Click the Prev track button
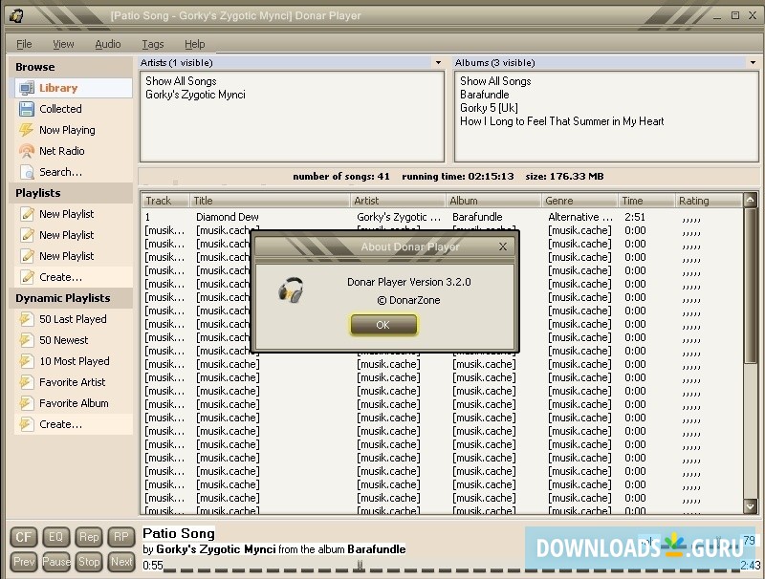The image size is (765, 579). pyautogui.click(x=23, y=562)
